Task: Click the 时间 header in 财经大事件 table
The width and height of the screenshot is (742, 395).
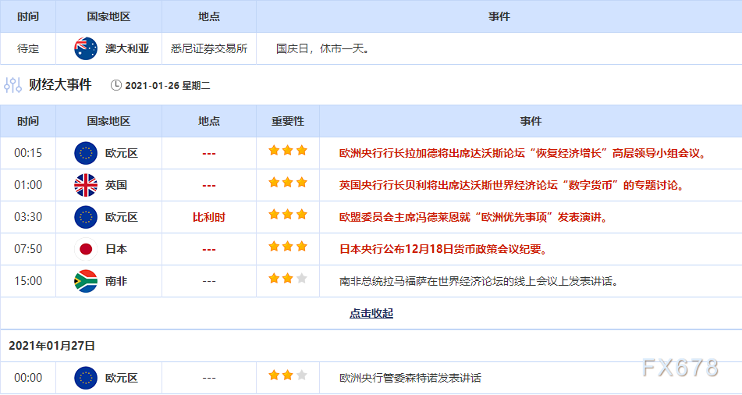Action: (27, 121)
